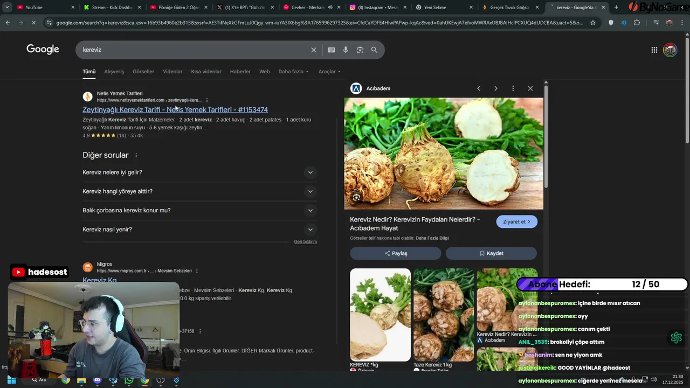Expand 'Kereviz nelere iyi gelir?' question
This screenshot has height=388, width=690.
pyautogui.click(x=199, y=172)
